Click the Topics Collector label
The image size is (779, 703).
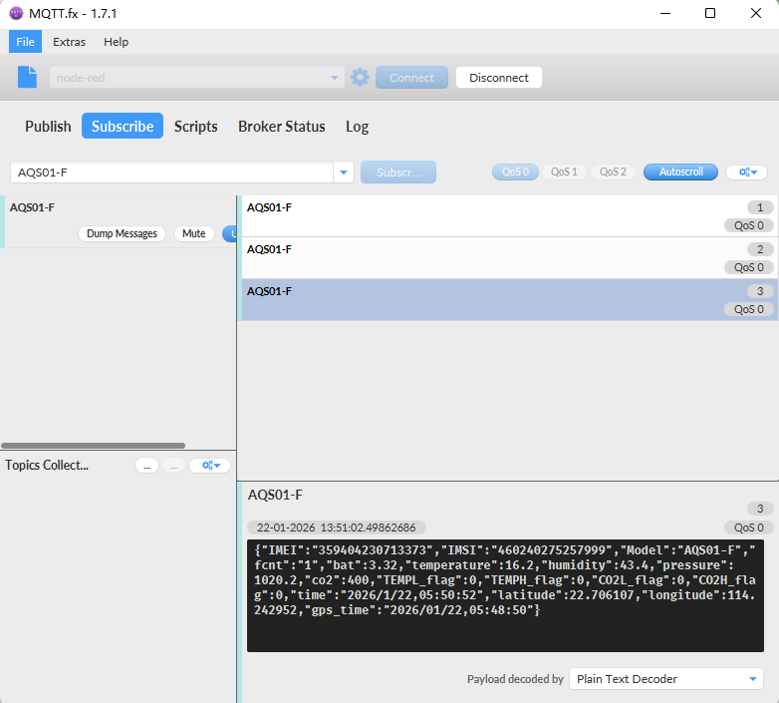click(47, 465)
